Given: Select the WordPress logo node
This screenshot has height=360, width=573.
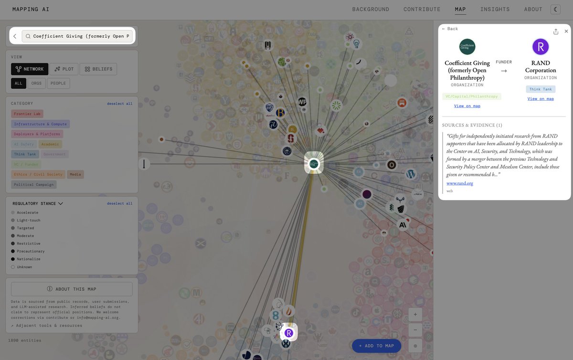Looking at the screenshot, I should coord(411,174).
